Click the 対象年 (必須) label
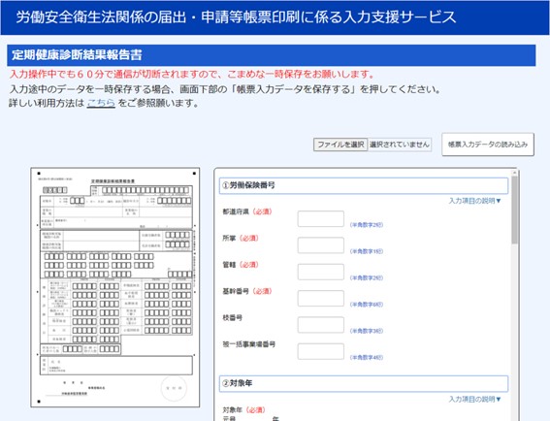Image resolution: width=550 pixels, height=421 pixels. [x=244, y=409]
